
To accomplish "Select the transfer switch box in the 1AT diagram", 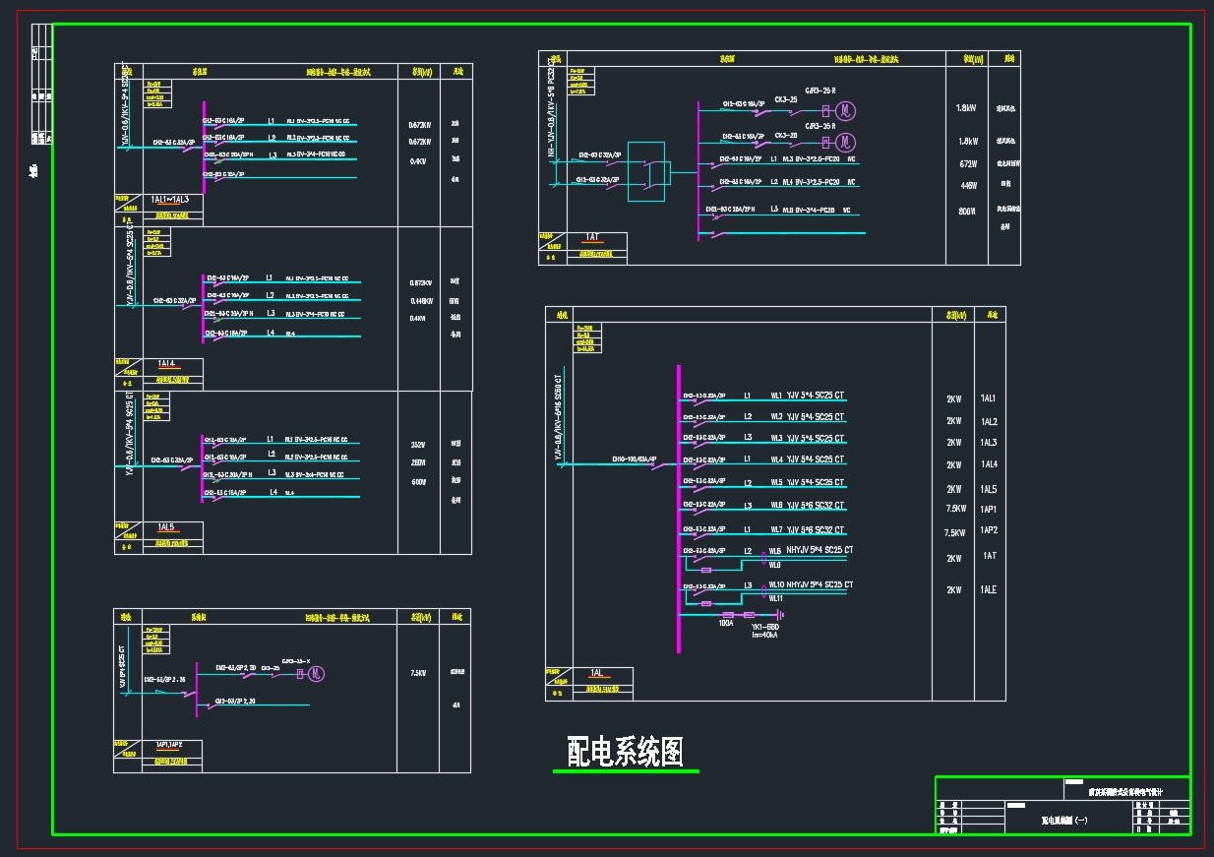I will (x=647, y=172).
